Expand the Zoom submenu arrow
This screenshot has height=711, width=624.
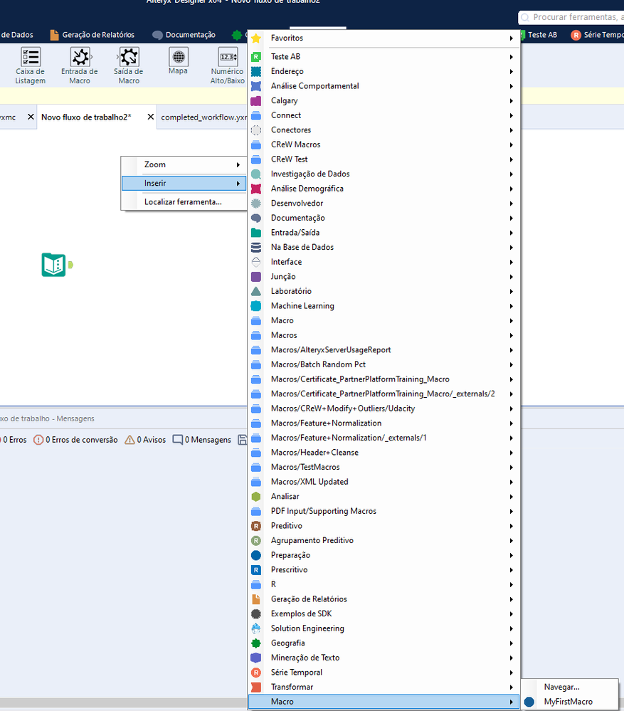tap(238, 164)
